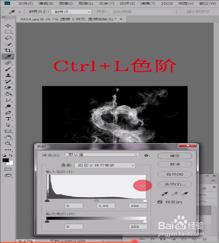Click the input levels 1.00 gamma field

pyautogui.click(x=106, y=206)
